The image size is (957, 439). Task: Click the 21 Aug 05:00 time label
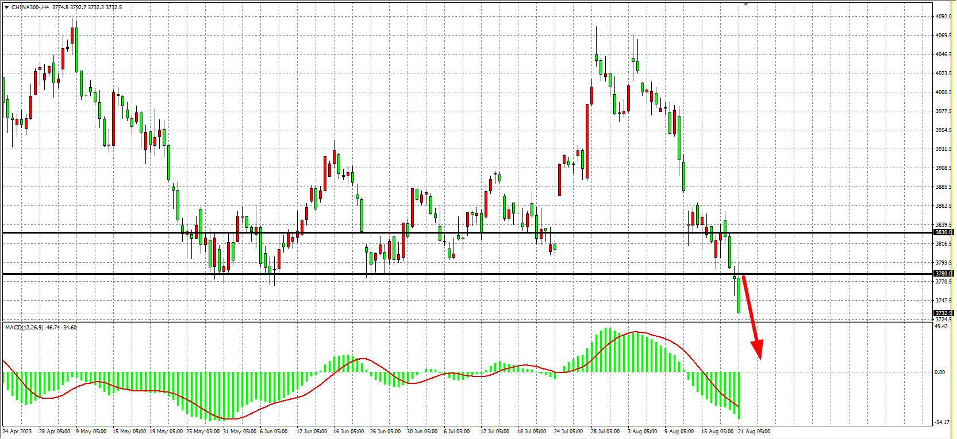754,432
